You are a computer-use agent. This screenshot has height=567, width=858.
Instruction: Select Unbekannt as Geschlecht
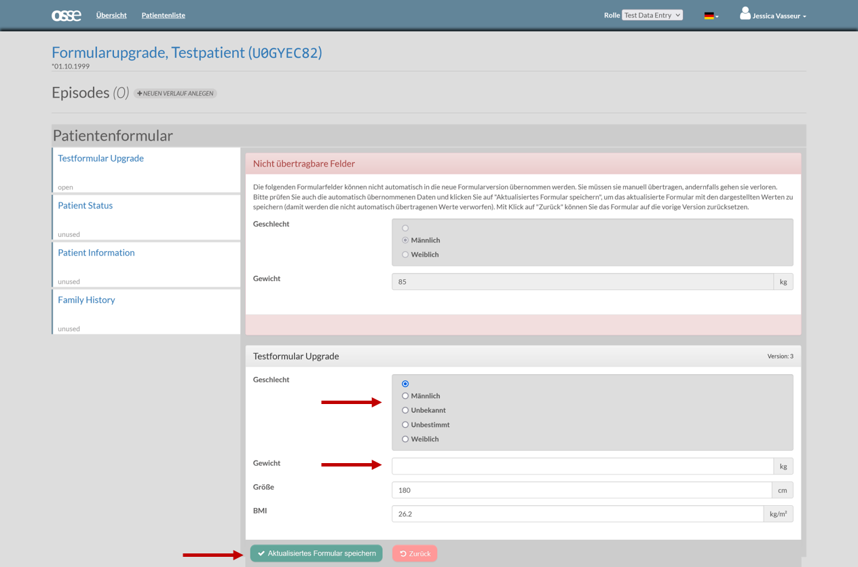pyautogui.click(x=405, y=410)
